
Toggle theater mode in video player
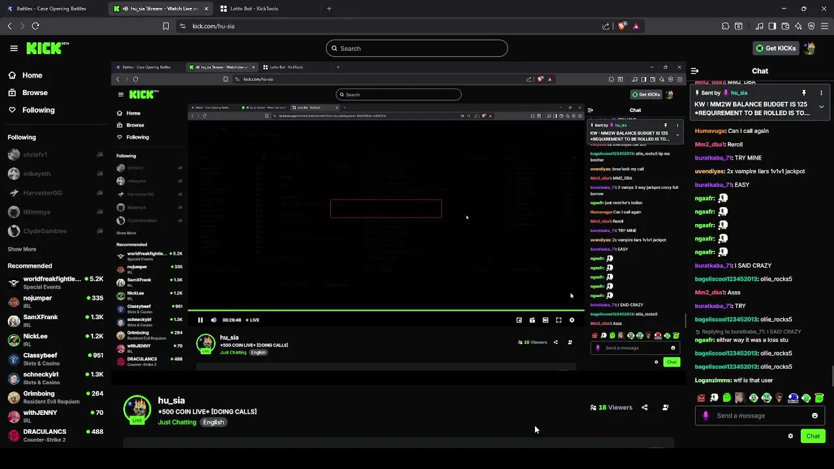pyautogui.click(x=545, y=320)
